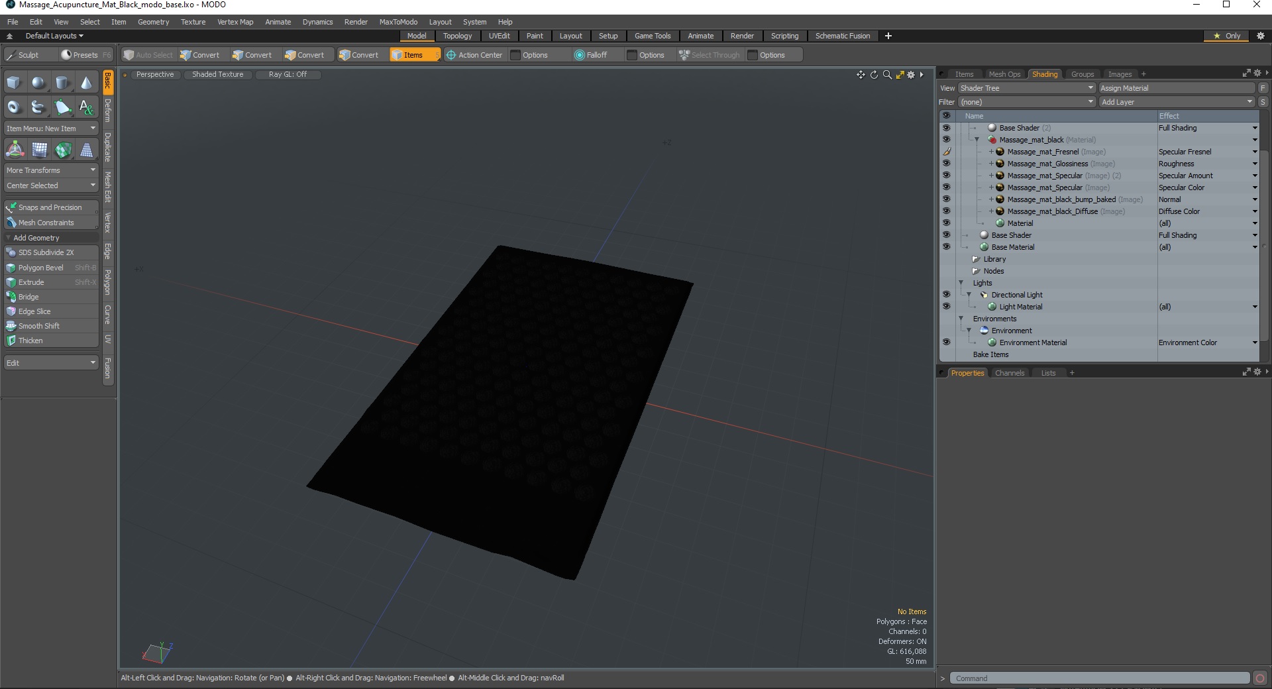The width and height of the screenshot is (1272, 689).
Task: Click the Perspective viewport label
Action: [x=155, y=74]
